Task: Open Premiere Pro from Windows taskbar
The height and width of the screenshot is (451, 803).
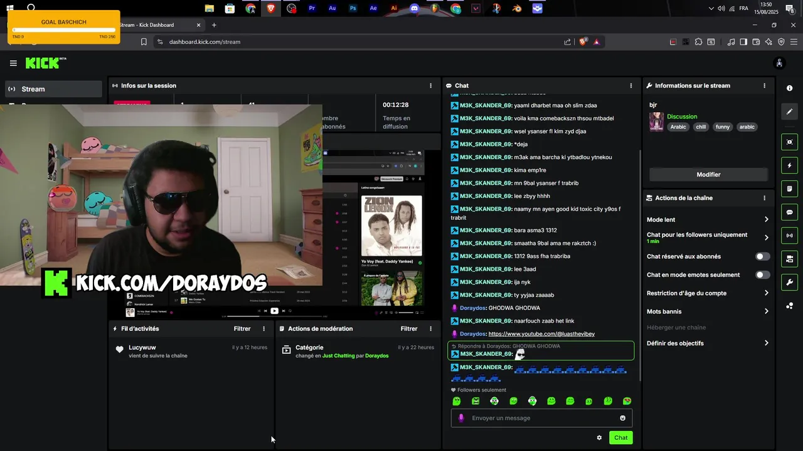Action: [x=312, y=9]
